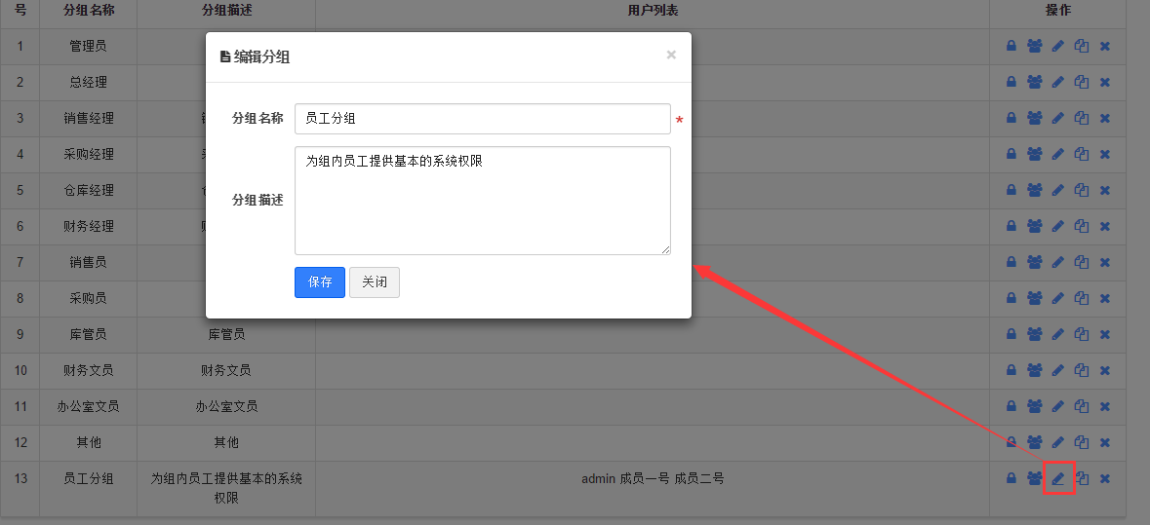Click the 管理员 group name cell
This screenshot has width=1150, height=525.
click(88, 46)
